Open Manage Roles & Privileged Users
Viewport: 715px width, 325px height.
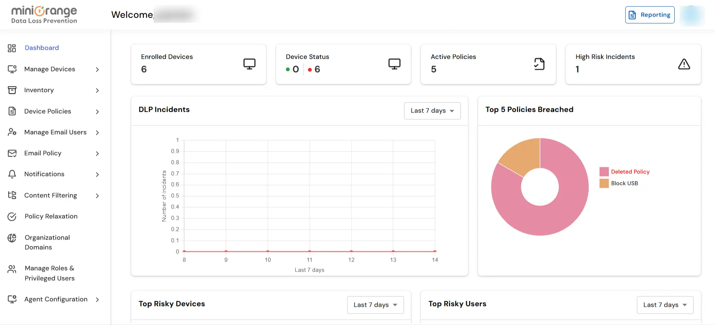pos(50,273)
